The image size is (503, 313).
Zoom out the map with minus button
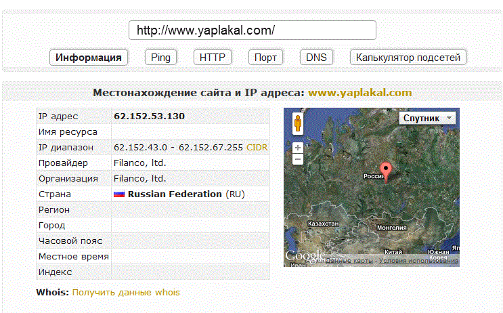click(298, 159)
